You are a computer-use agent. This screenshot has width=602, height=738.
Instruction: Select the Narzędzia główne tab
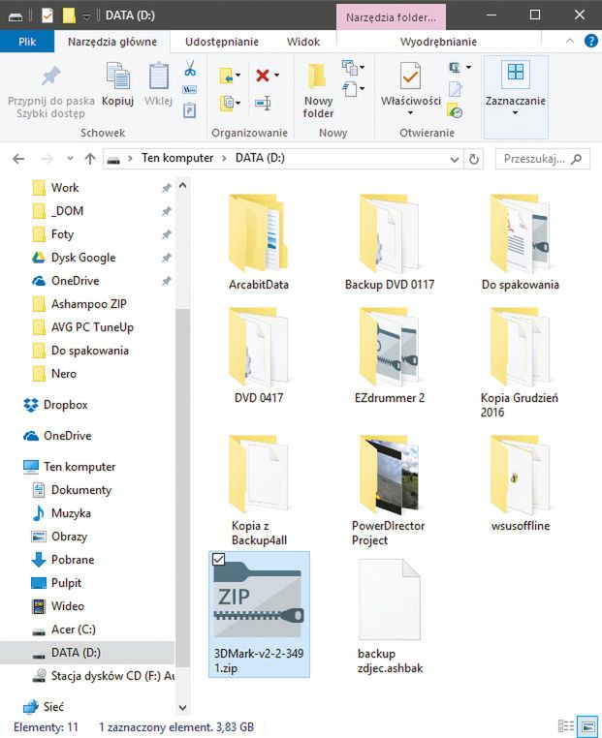(112, 42)
